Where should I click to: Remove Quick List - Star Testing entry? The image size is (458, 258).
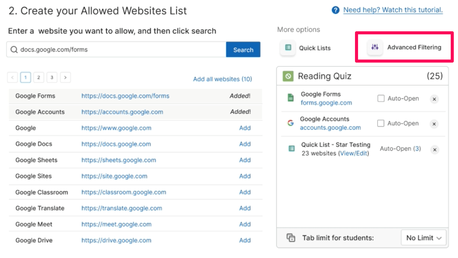[435, 150]
